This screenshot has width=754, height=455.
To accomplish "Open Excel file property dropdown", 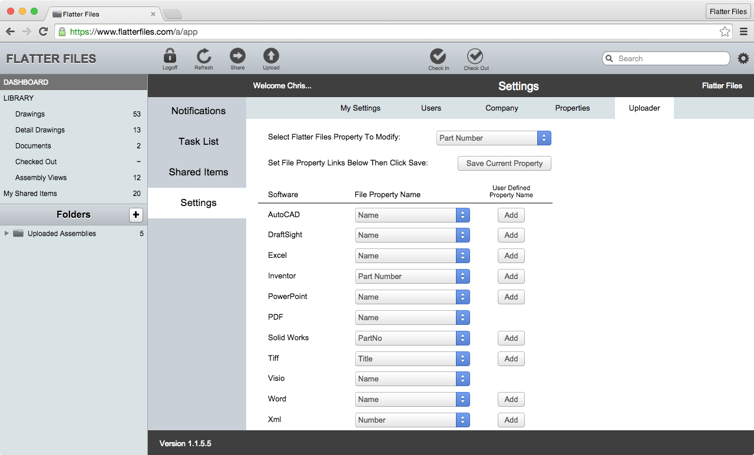I will 412,256.
